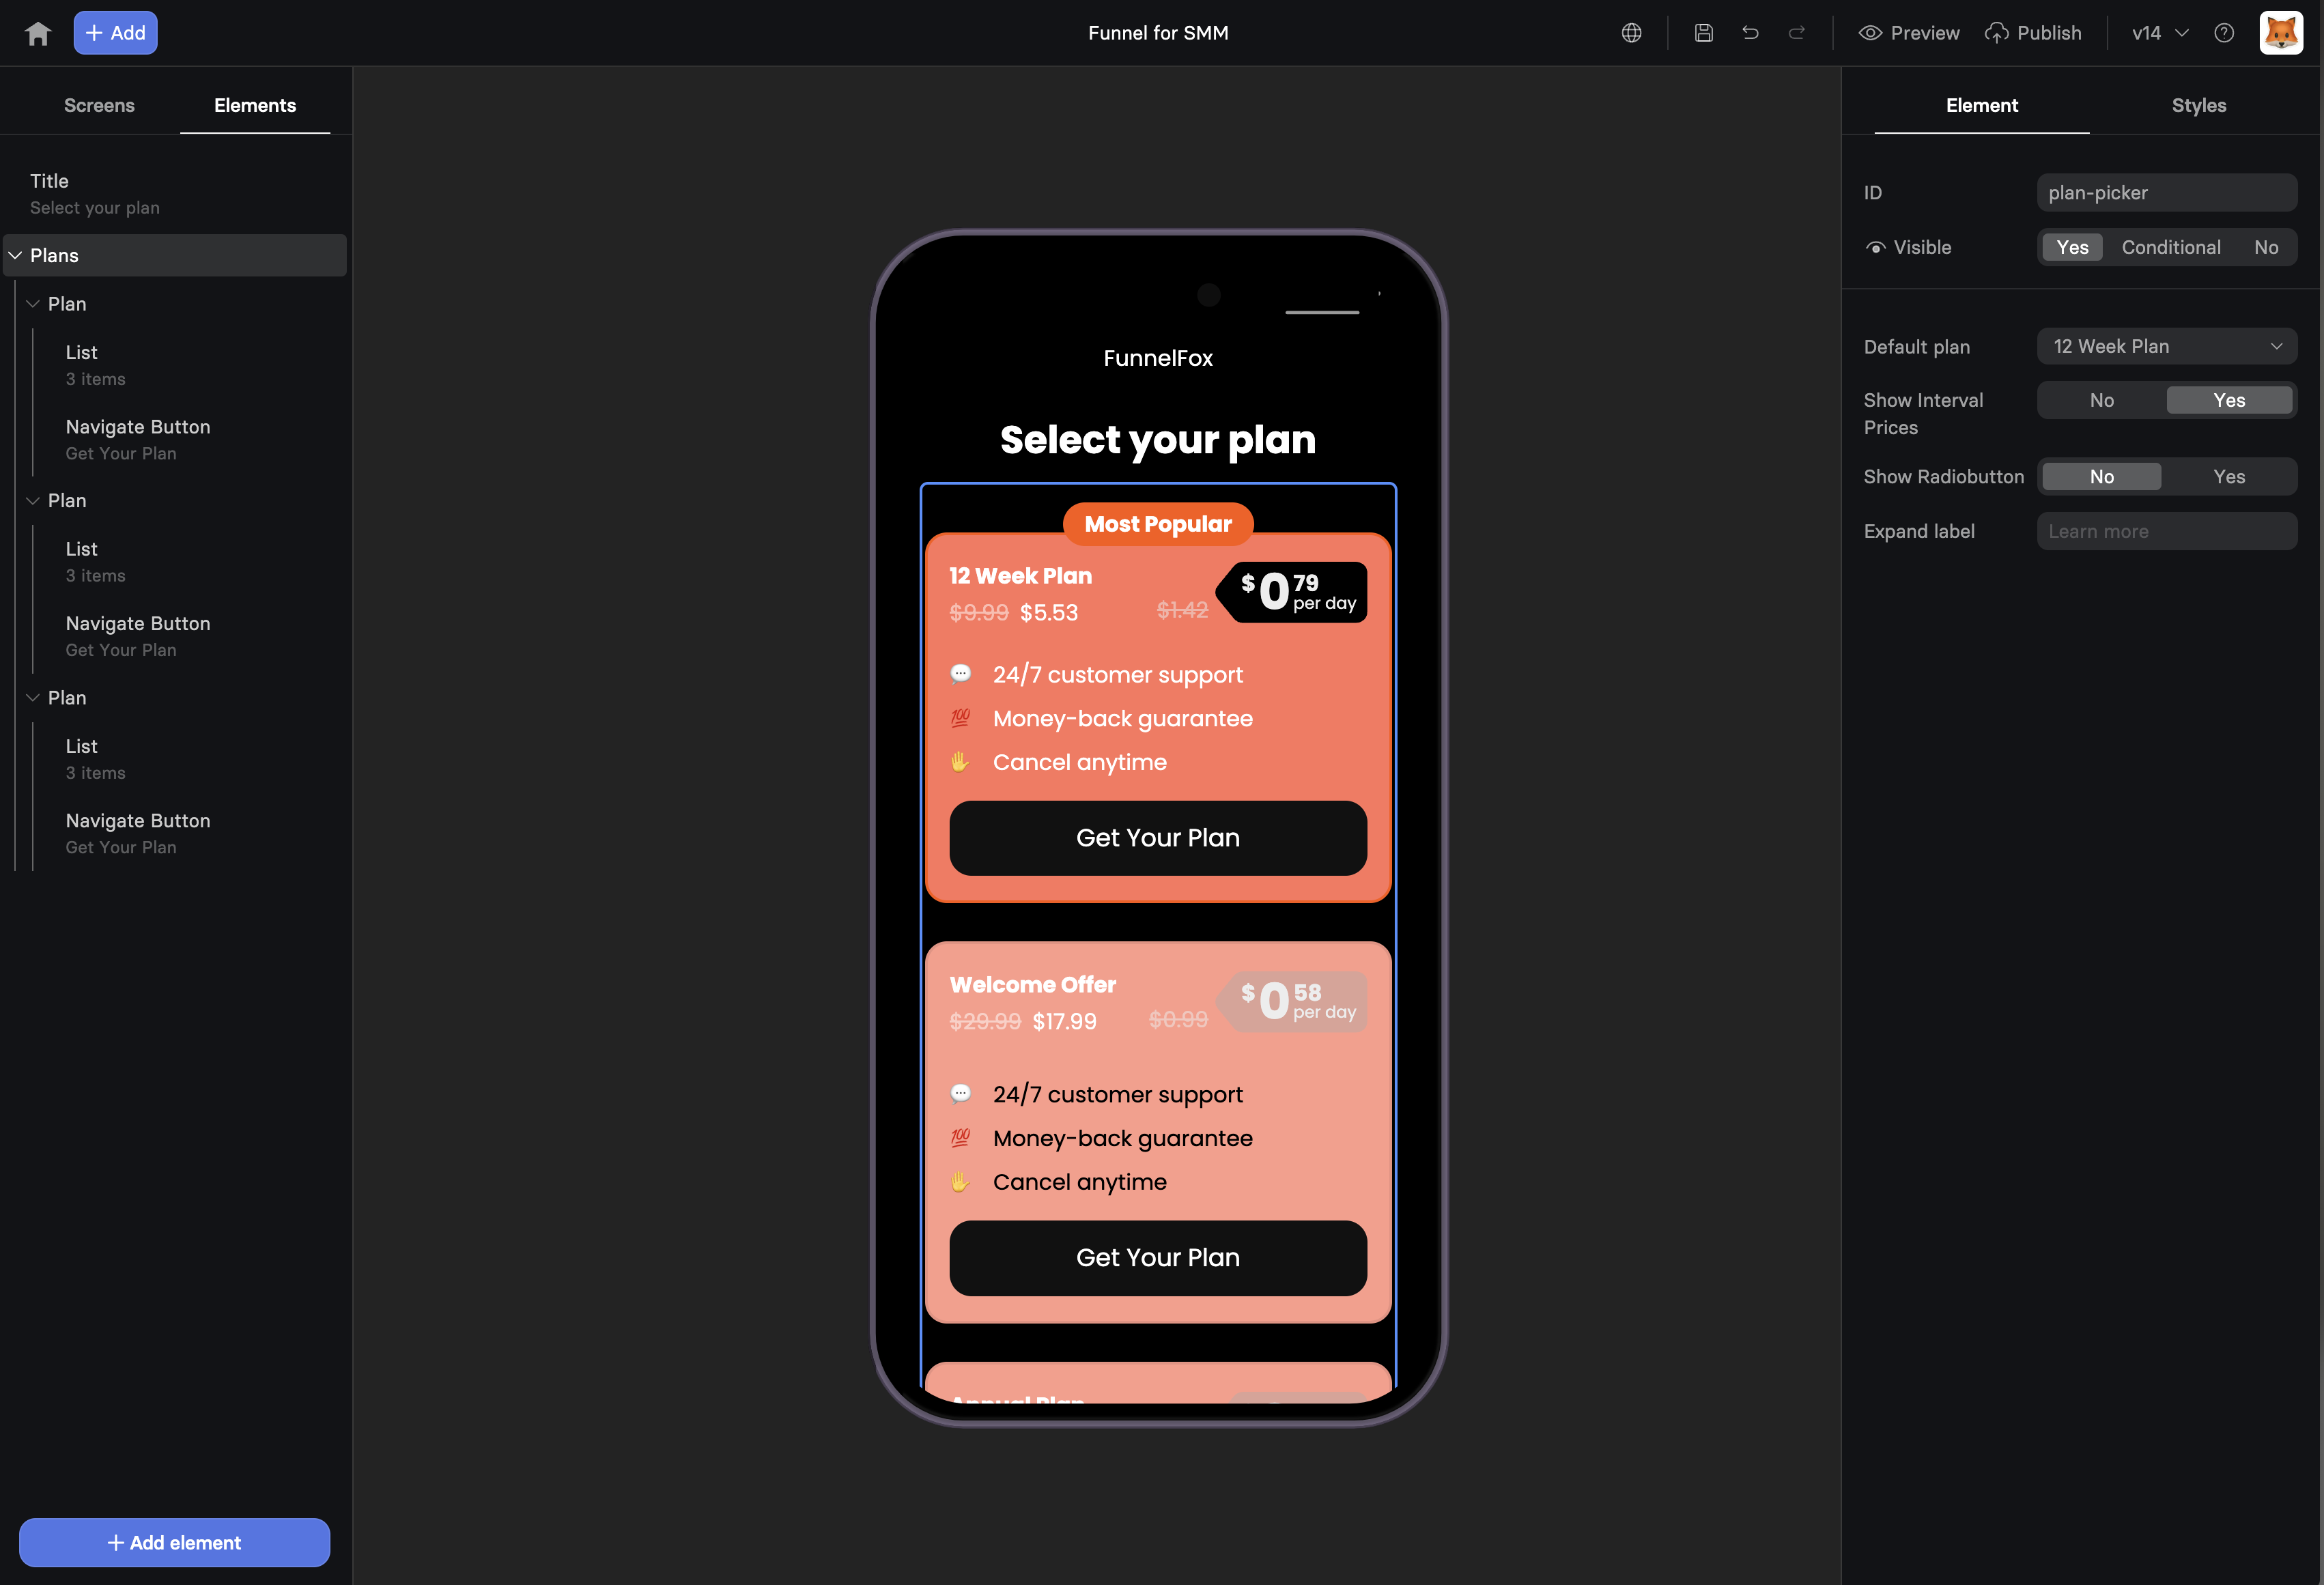Open the fox avatar profile

pos(2281,33)
